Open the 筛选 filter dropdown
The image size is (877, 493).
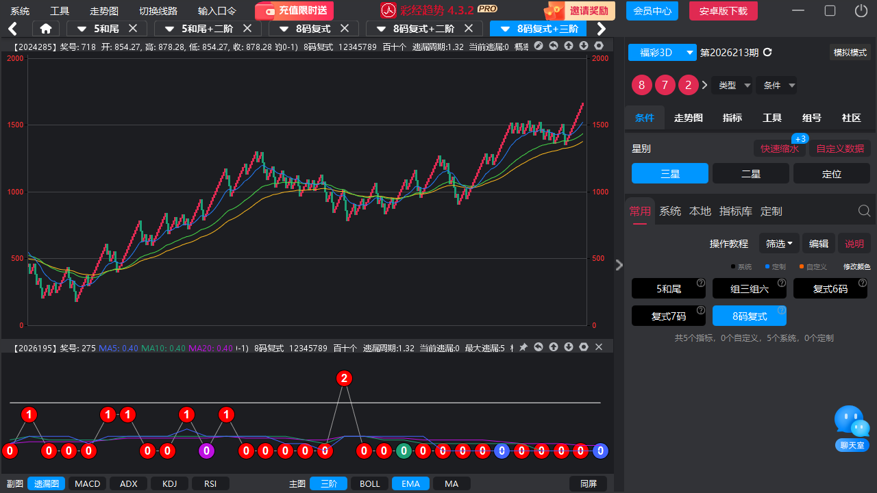tap(779, 243)
